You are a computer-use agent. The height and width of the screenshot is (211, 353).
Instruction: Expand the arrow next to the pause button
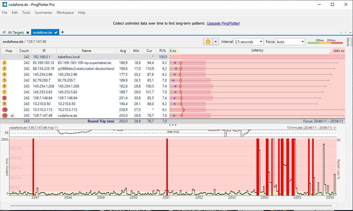point(216,42)
